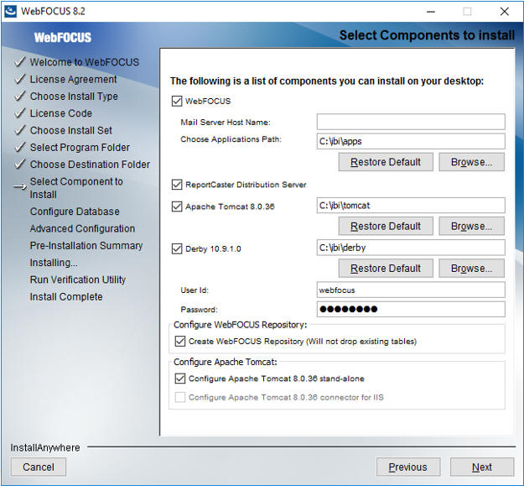
Task: Restore Default for Applications Path
Action: click(x=386, y=162)
